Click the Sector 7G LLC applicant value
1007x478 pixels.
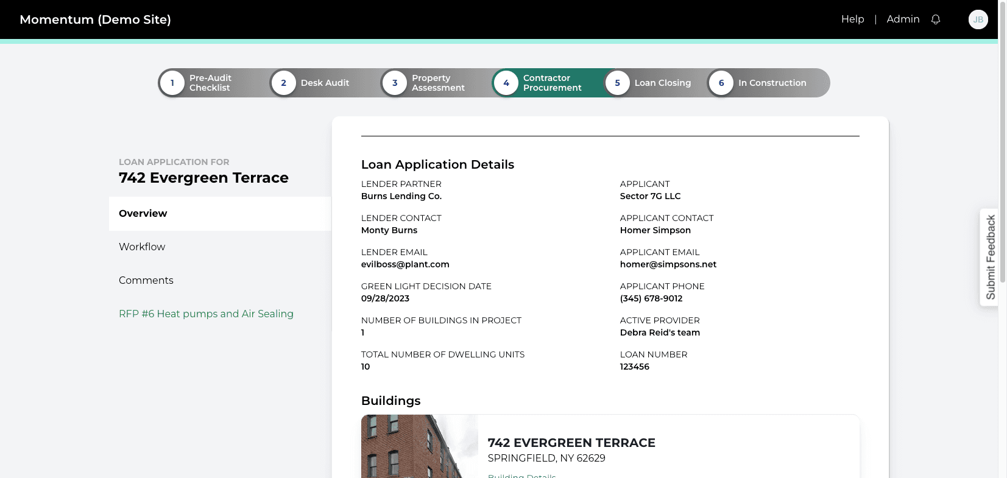651,196
